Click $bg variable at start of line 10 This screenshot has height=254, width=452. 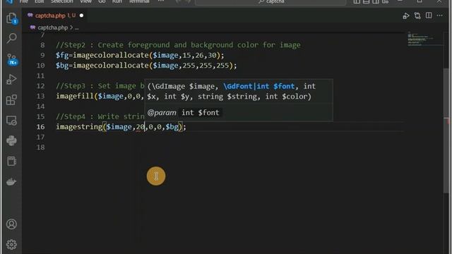tap(62, 66)
